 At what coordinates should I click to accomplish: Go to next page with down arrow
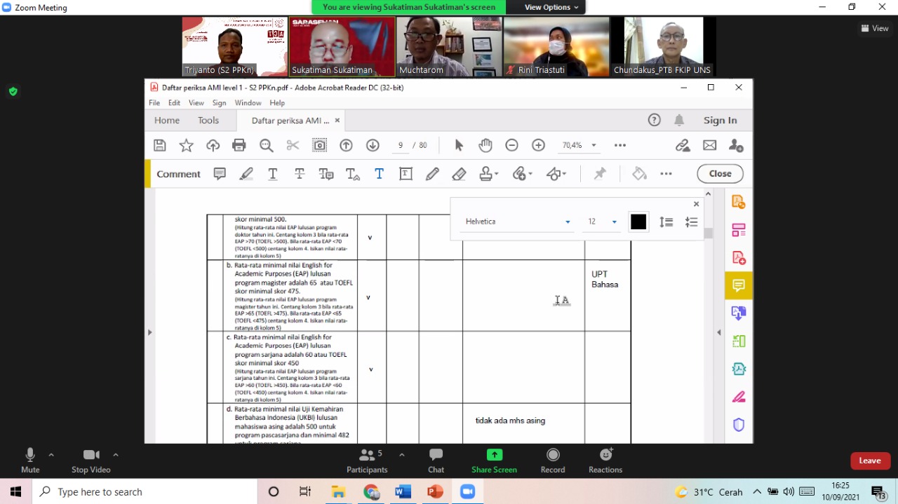[373, 145]
